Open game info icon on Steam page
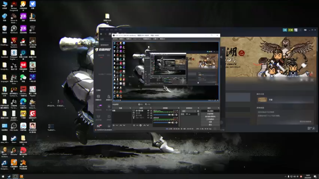This screenshot has width=319, height=179. [x=307, y=80]
